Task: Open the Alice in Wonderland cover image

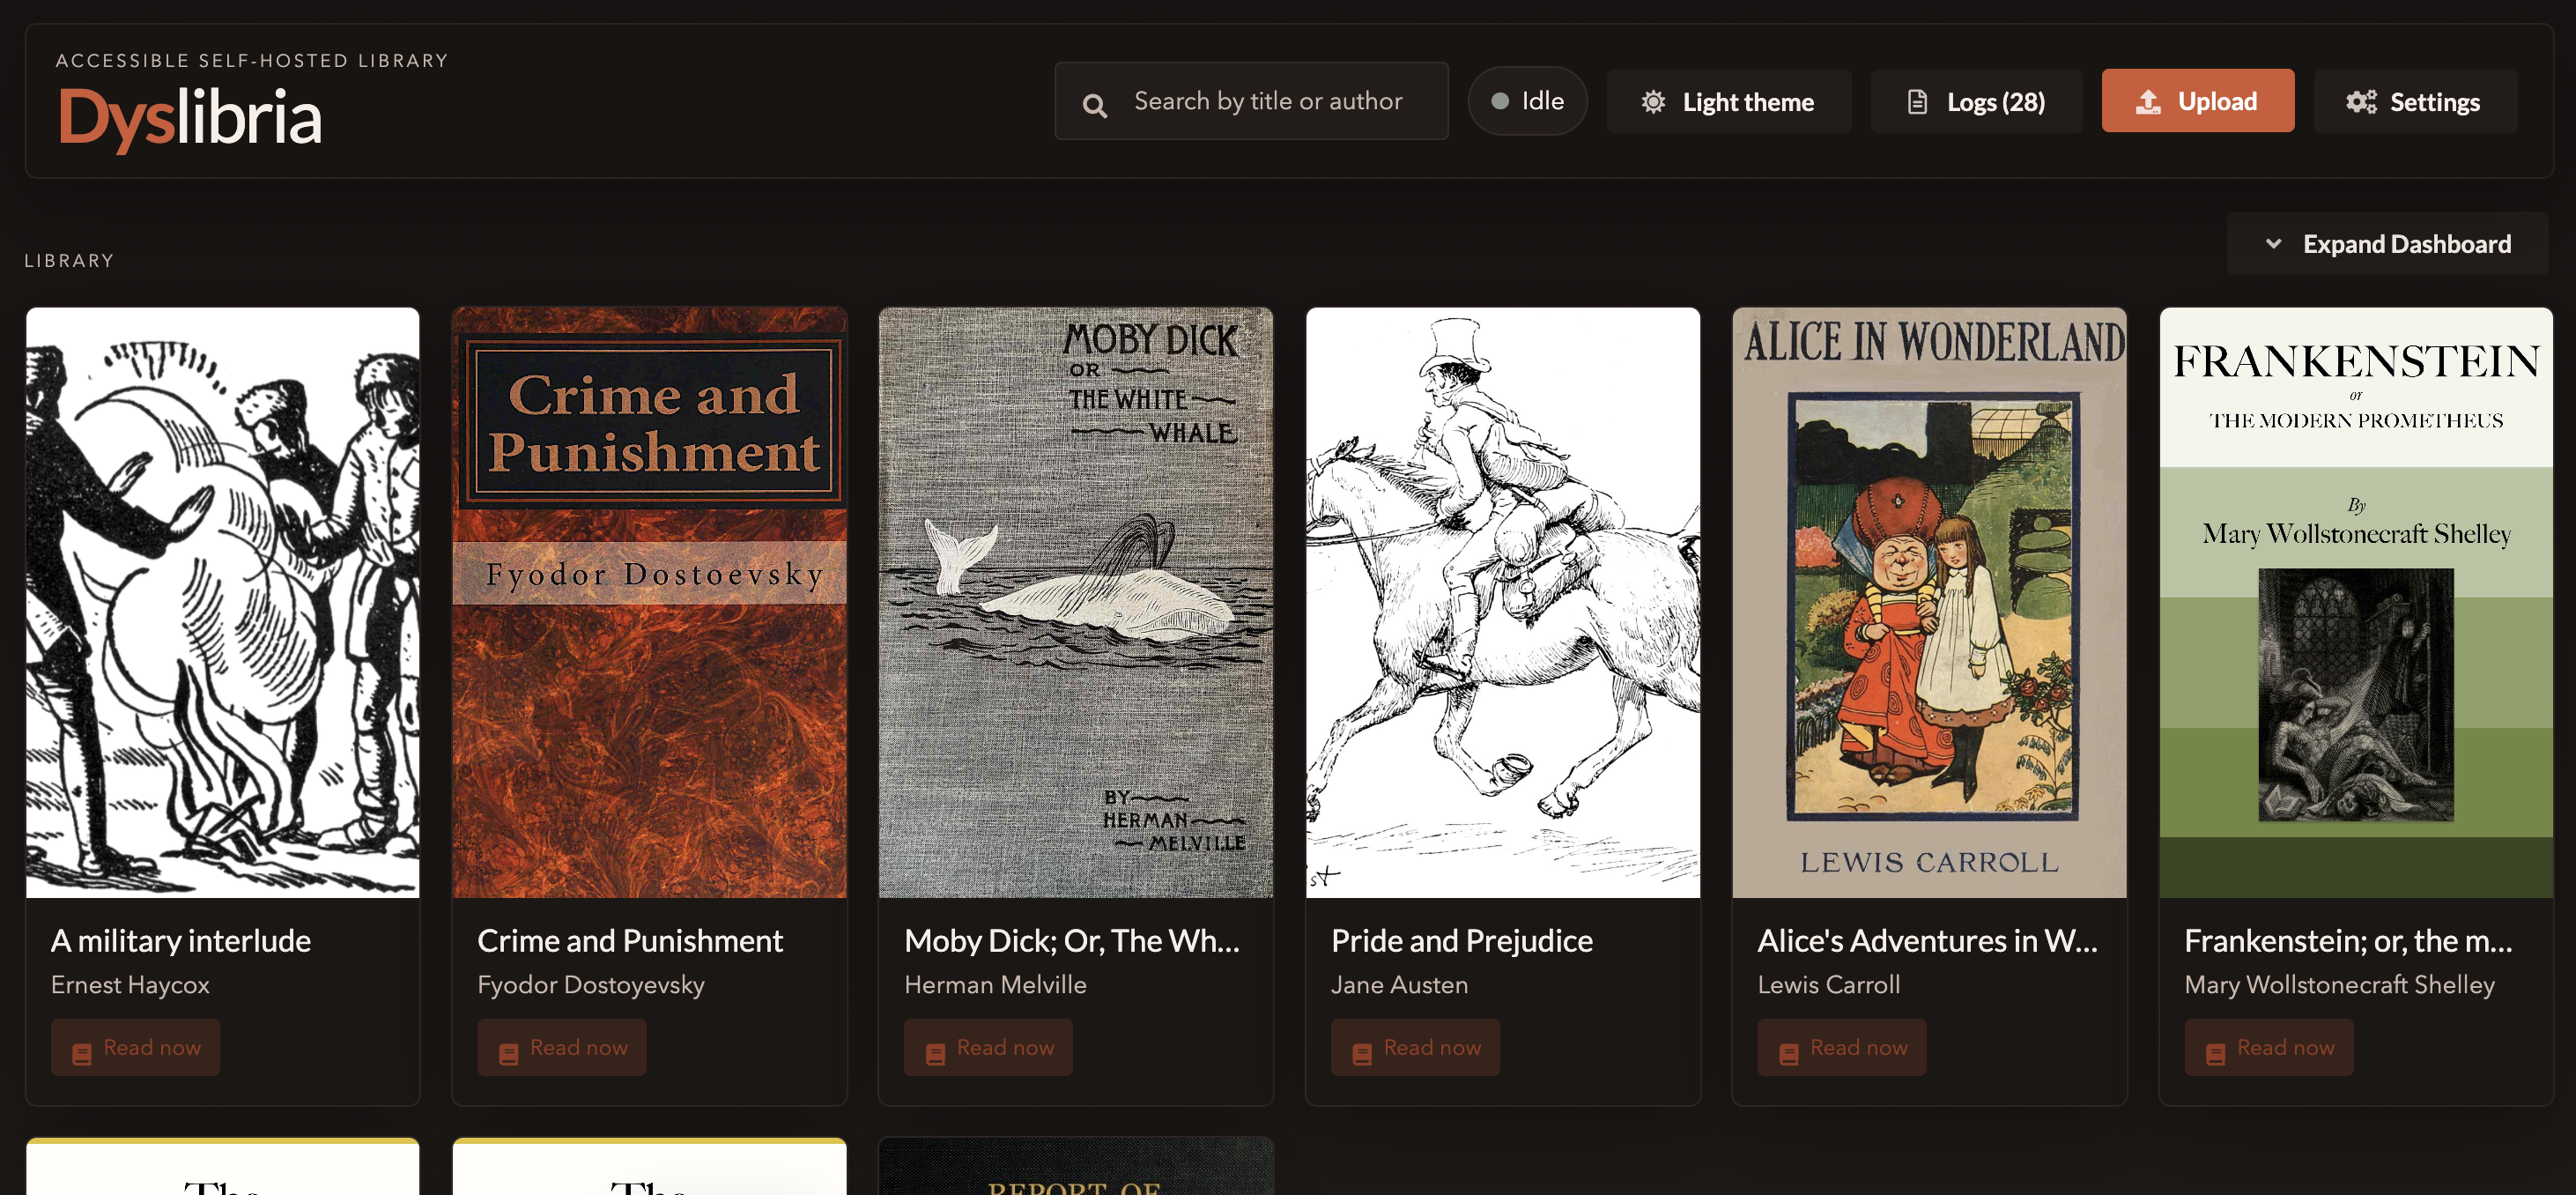Action: coord(1930,602)
